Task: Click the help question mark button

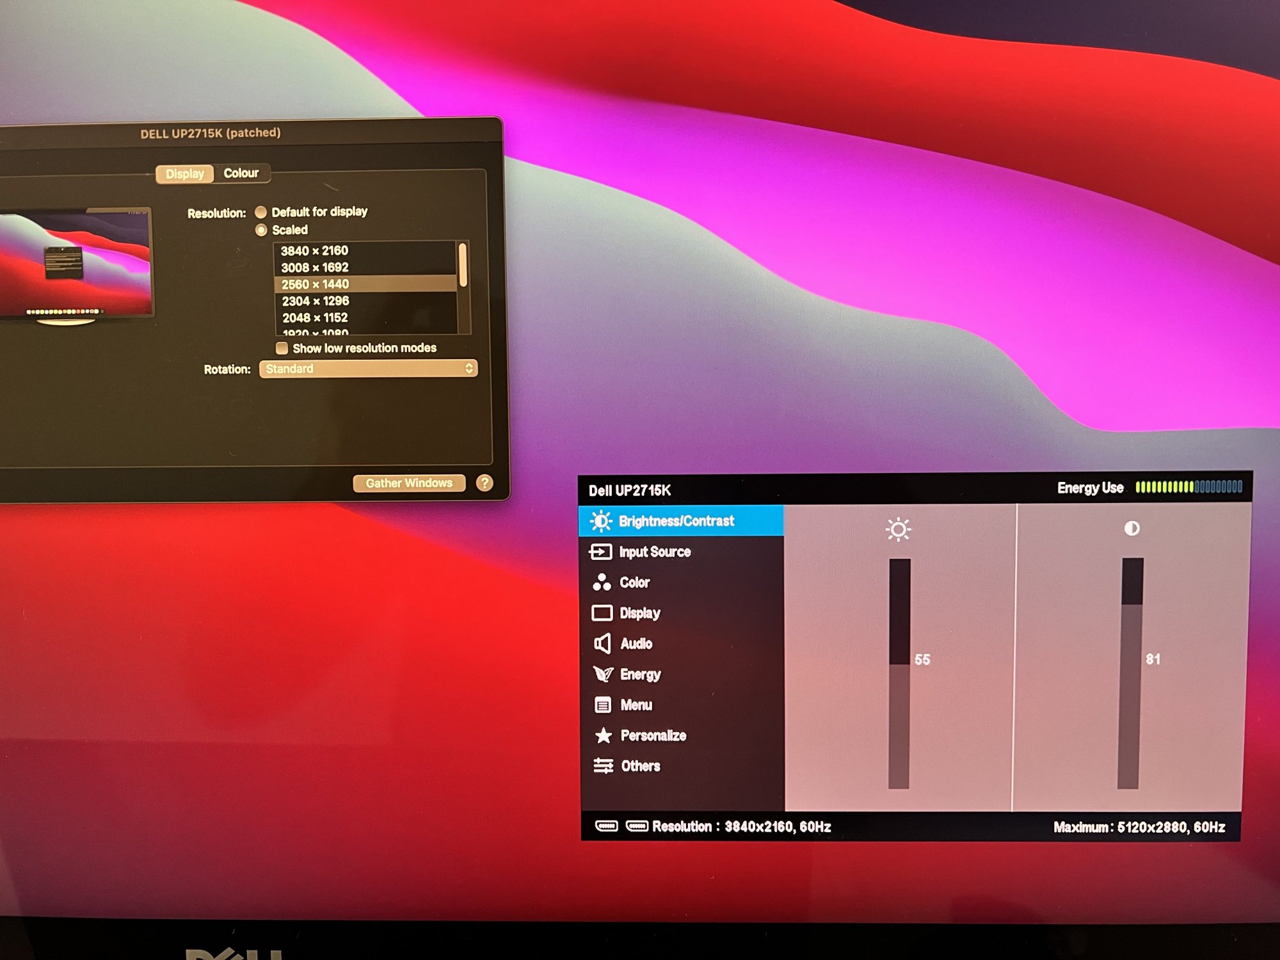Action: pos(484,483)
